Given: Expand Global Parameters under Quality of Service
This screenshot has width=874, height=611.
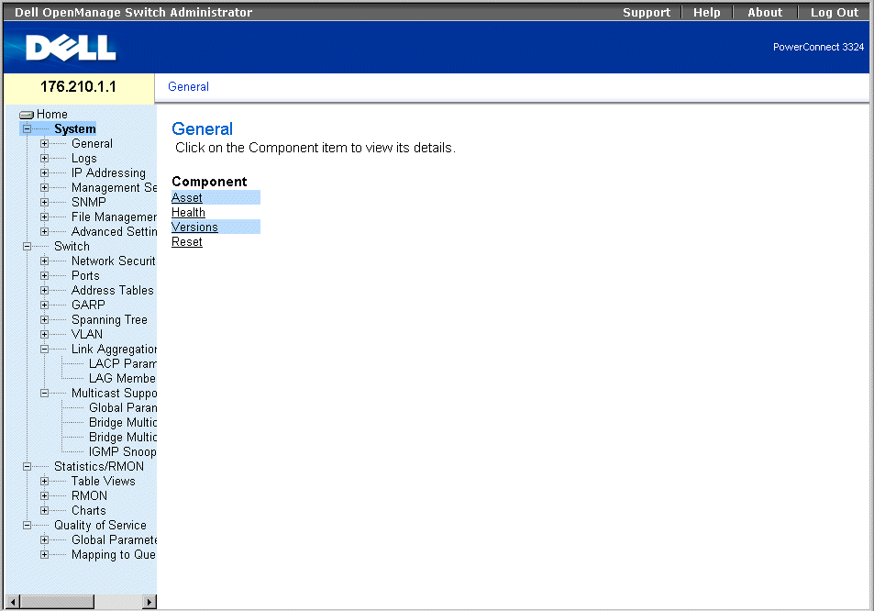Looking at the screenshot, I should coord(44,539).
